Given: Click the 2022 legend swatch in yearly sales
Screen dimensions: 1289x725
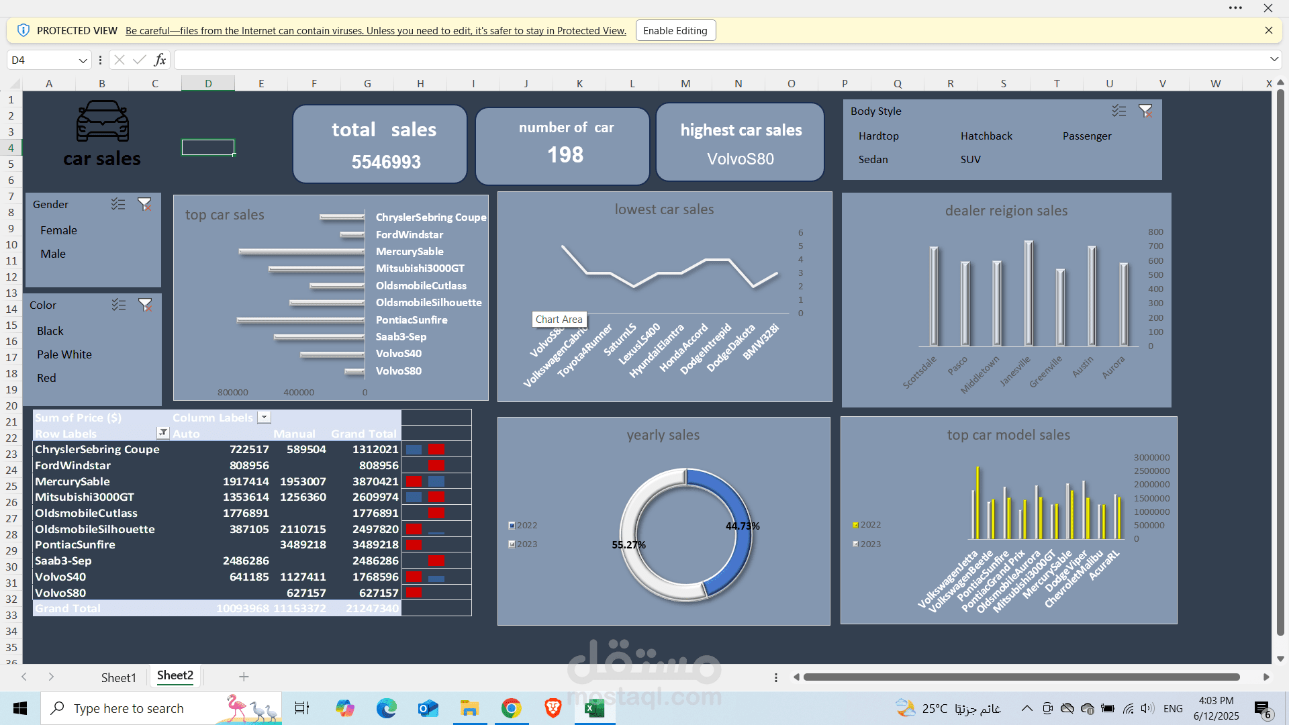Looking at the screenshot, I should point(512,525).
